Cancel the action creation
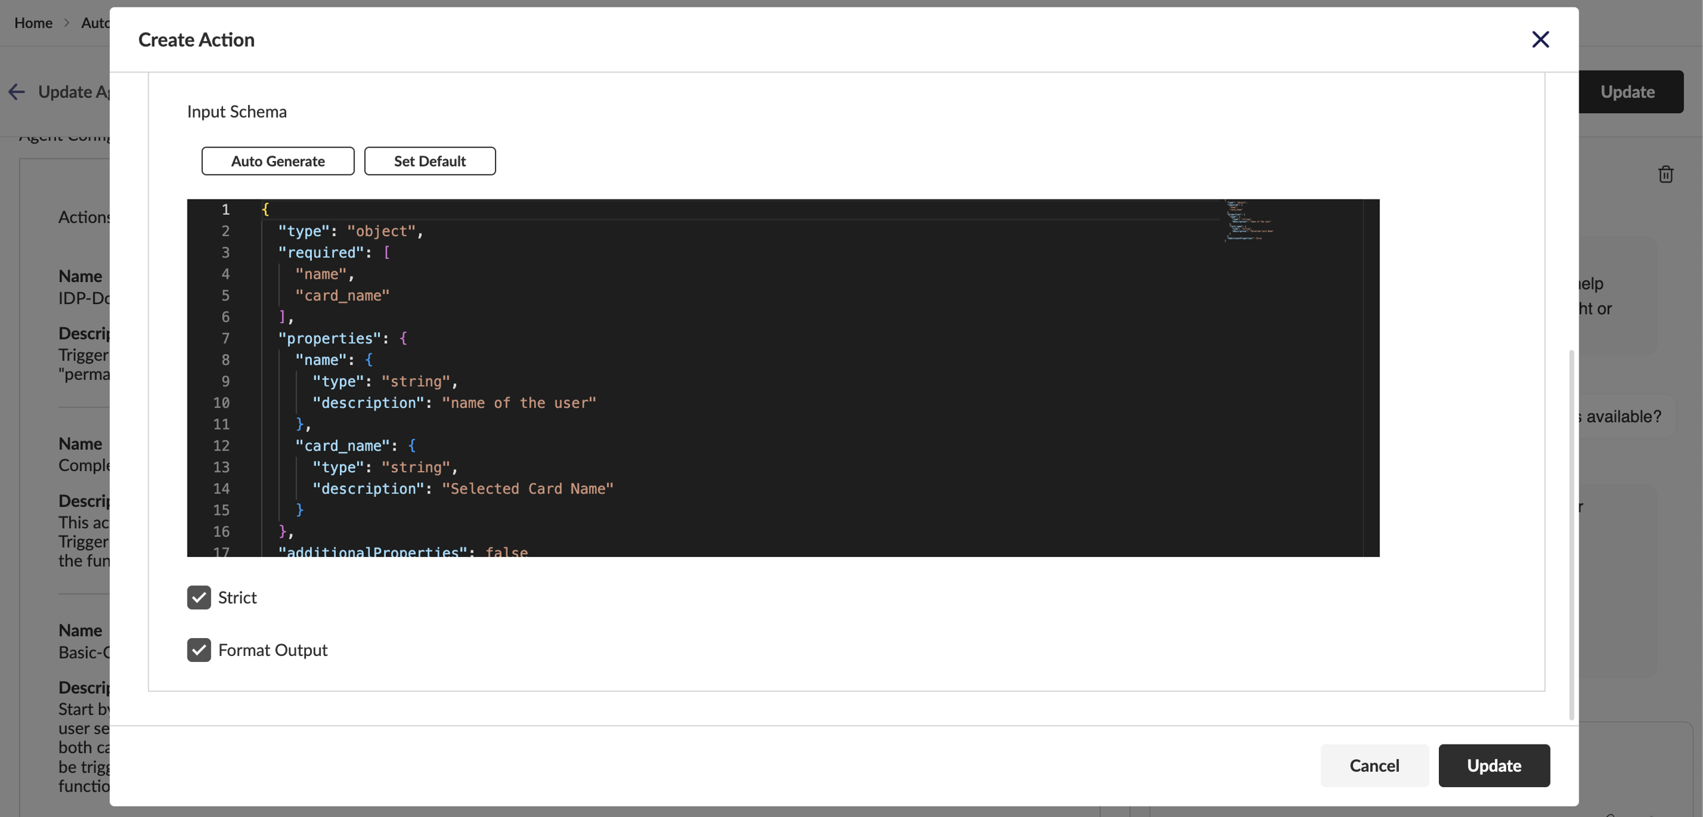 1374,765
